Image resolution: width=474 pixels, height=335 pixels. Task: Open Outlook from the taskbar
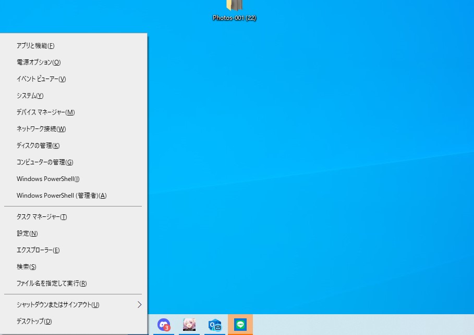[x=214, y=325]
